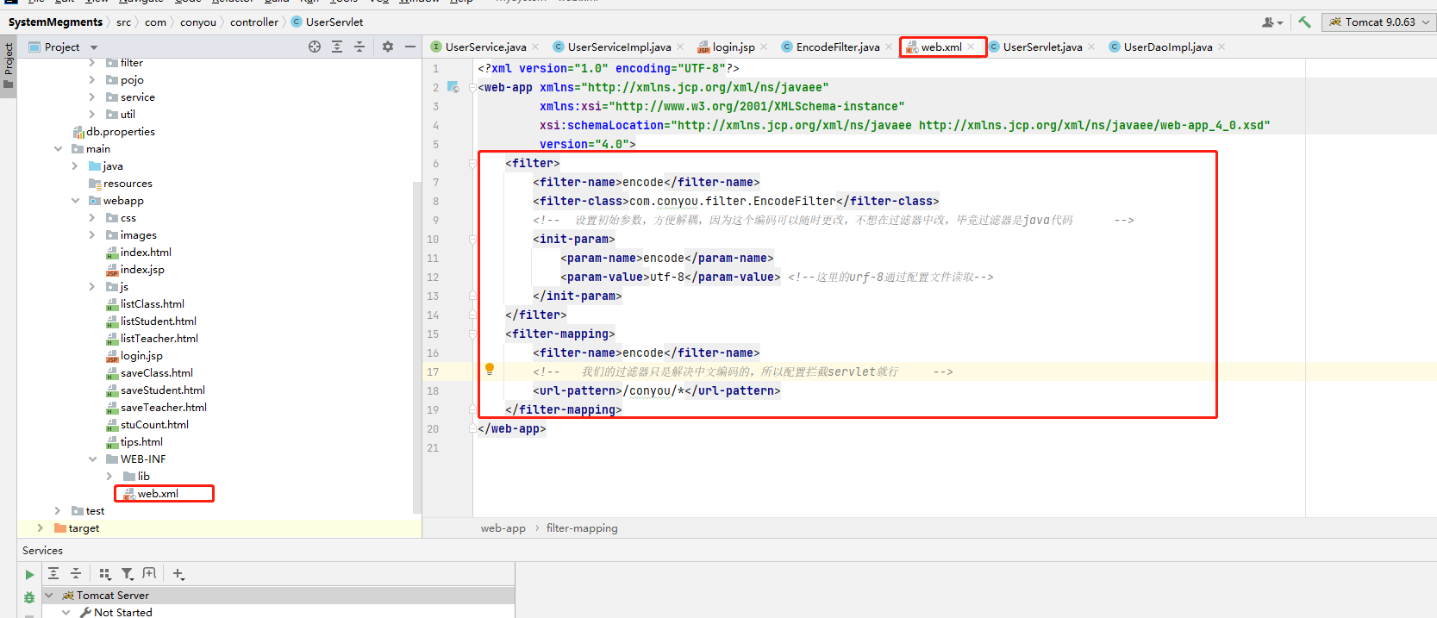This screenshot has width=1437, height=618.
Task: Select web.xml in the project tree
Action: click(158, 494)
